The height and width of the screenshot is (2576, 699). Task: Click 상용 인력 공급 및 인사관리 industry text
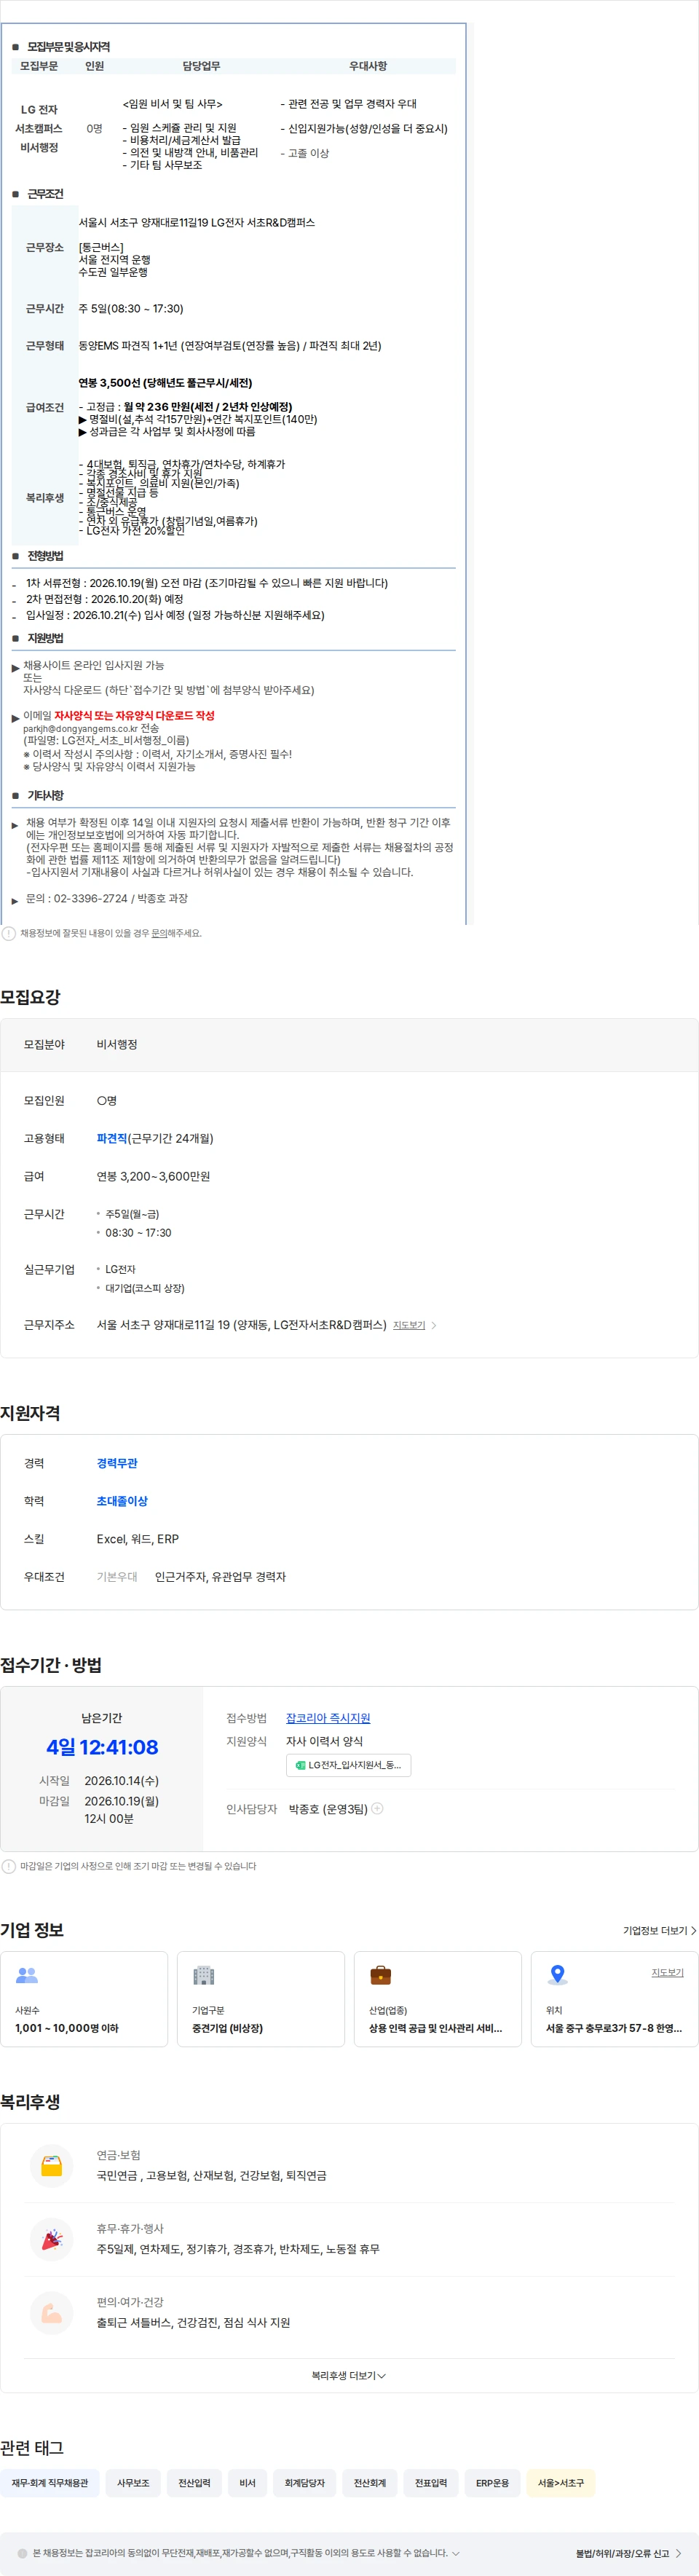(435, 2028)
